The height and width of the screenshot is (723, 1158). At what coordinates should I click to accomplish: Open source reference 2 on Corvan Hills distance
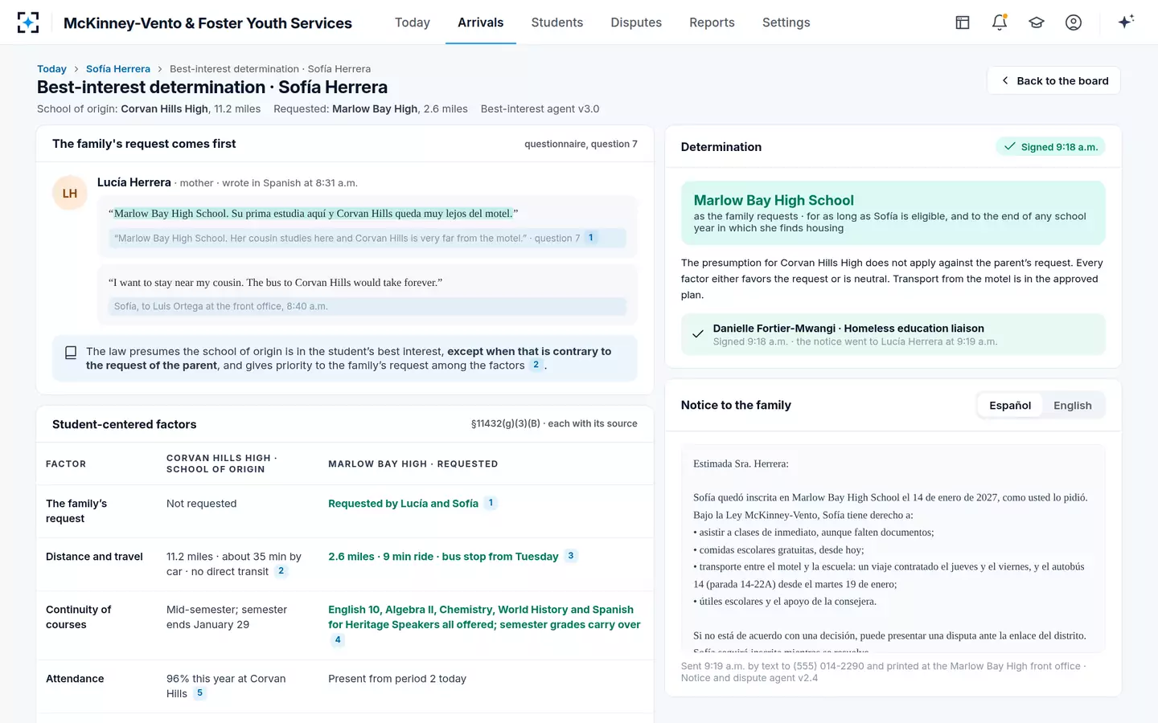(281, 571)
